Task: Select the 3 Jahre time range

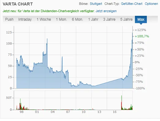Action: click(109, 19)
